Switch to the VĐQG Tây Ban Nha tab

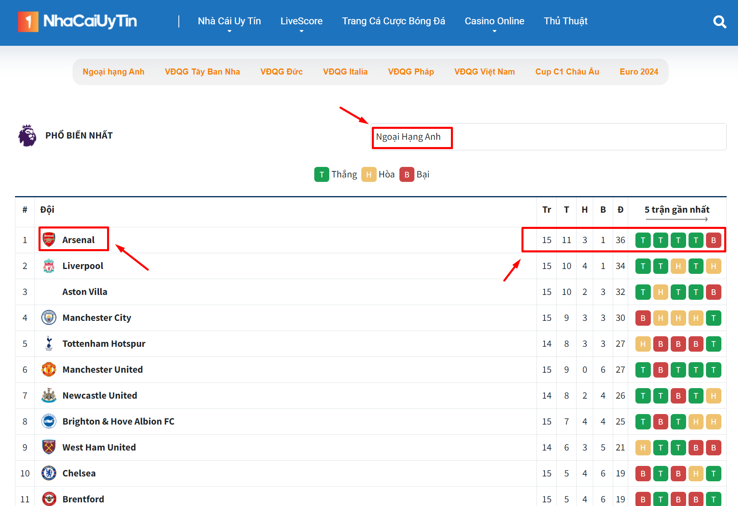pos(202,72)
